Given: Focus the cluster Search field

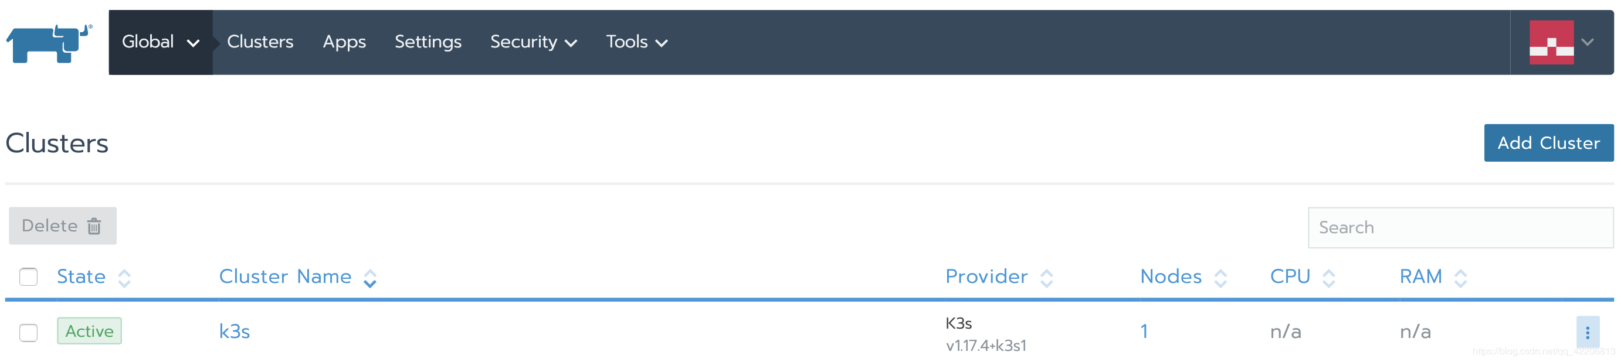Looking at the screenshot, I should (x=1460, y=227).
